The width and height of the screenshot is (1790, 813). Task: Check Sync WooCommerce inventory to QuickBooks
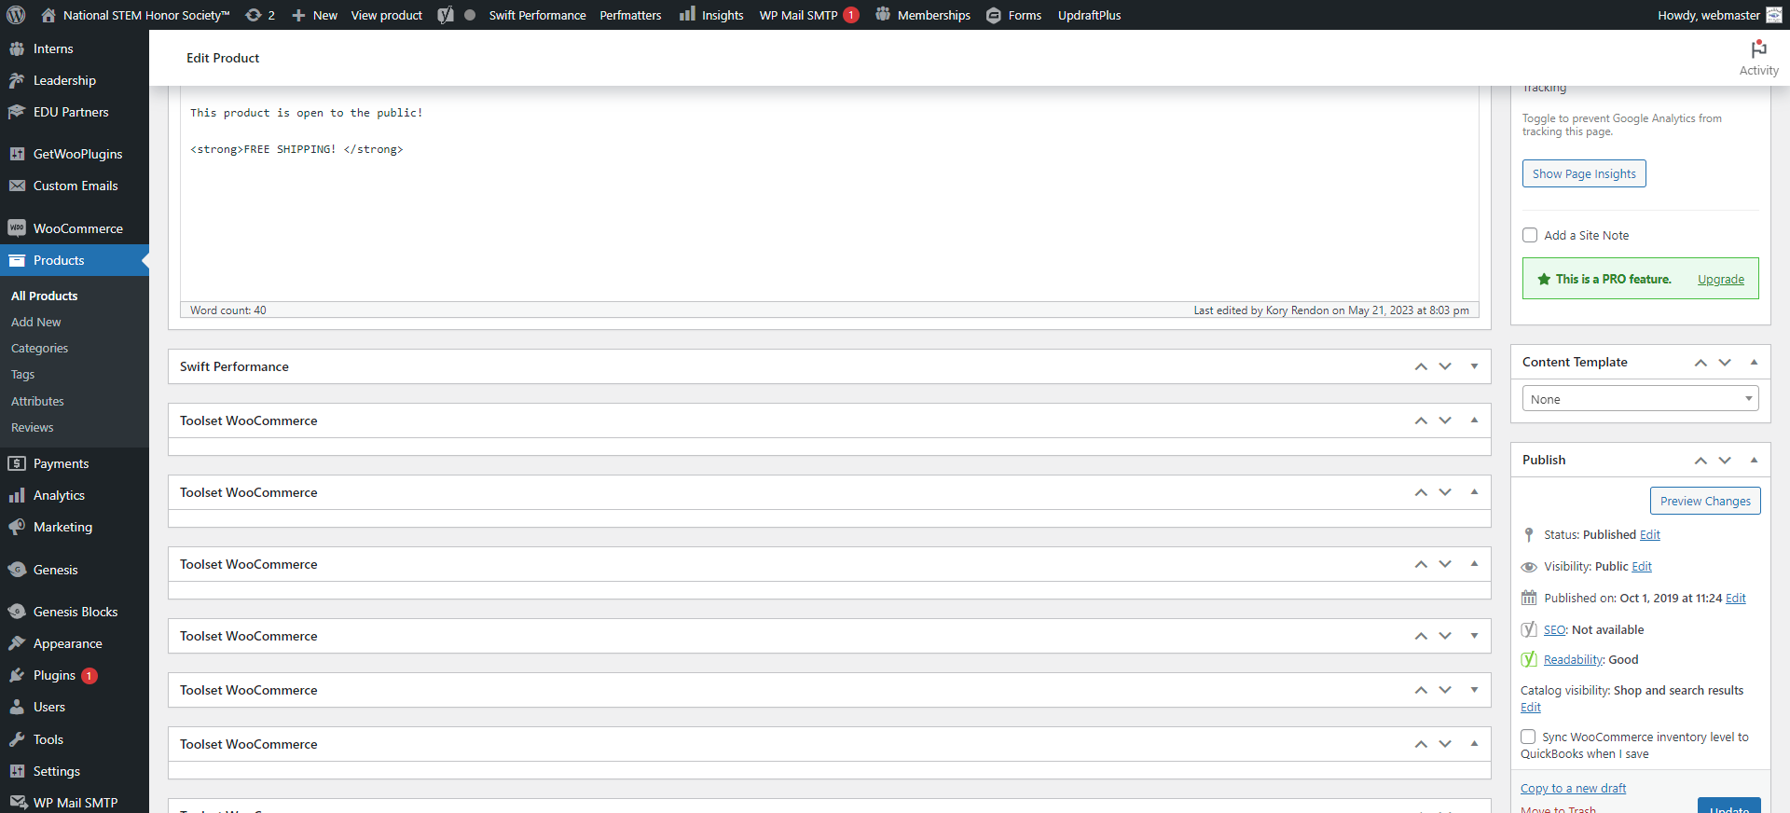[1528, 737]
